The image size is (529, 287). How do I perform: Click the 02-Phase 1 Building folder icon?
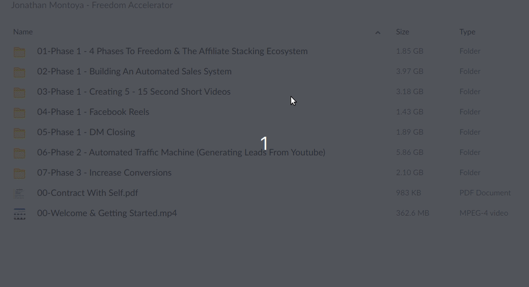pyautogui.click(x=20, y=72)
